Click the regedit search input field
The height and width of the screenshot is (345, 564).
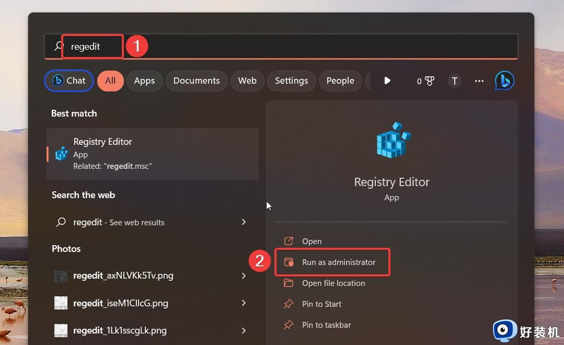92,46
